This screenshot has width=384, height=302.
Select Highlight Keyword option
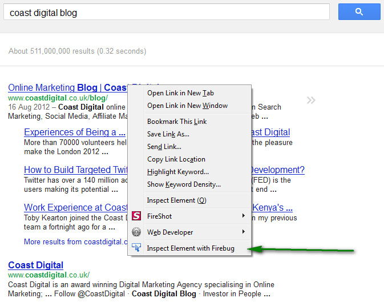click(x=177, y=172)
